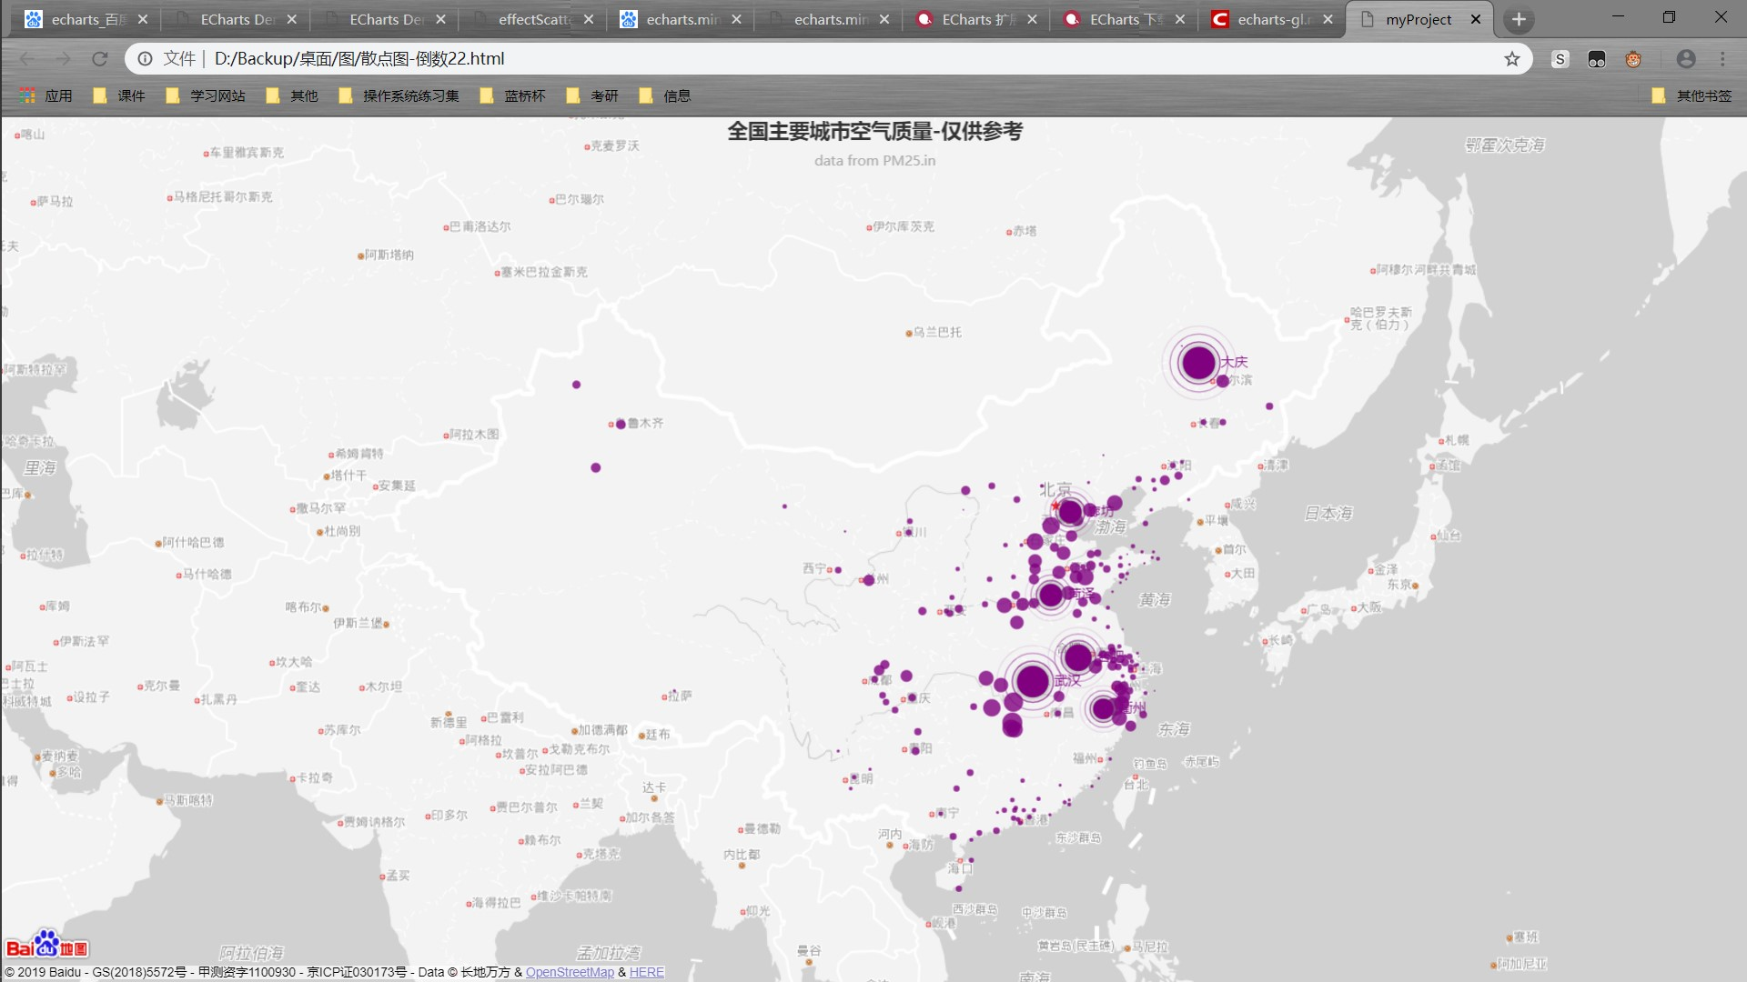
Task: Open the 应用 apps shortcut
Action: coord(46,95)
